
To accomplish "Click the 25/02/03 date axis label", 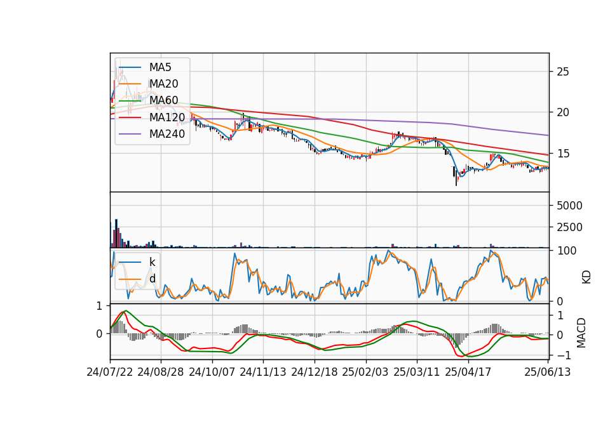I will point(365,372).
